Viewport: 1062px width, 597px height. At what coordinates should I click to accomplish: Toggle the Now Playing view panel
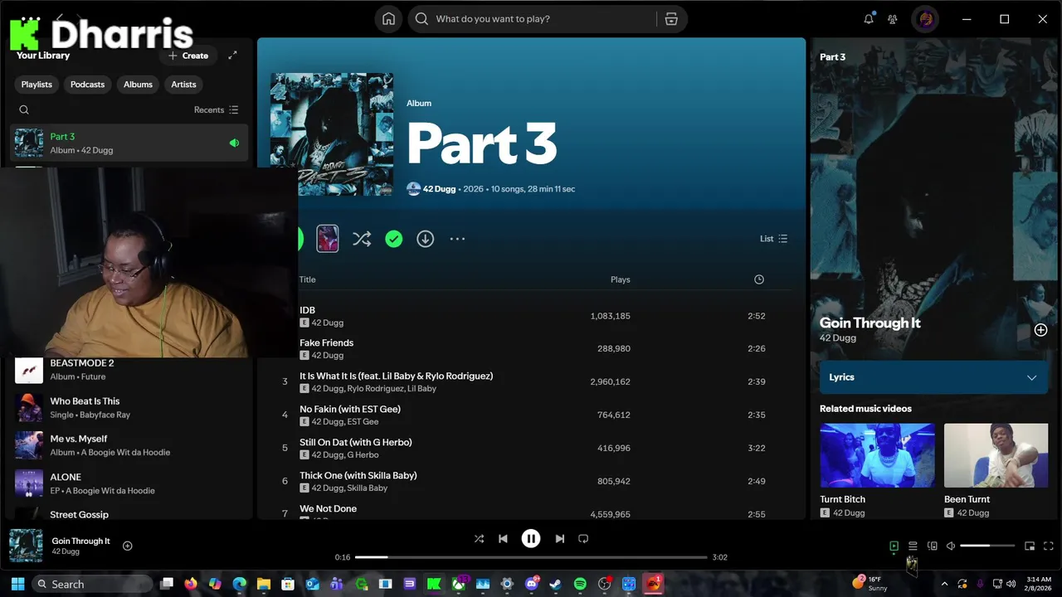[894, 546]
